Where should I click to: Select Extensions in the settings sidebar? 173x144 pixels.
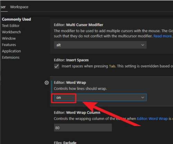[11, 57]
